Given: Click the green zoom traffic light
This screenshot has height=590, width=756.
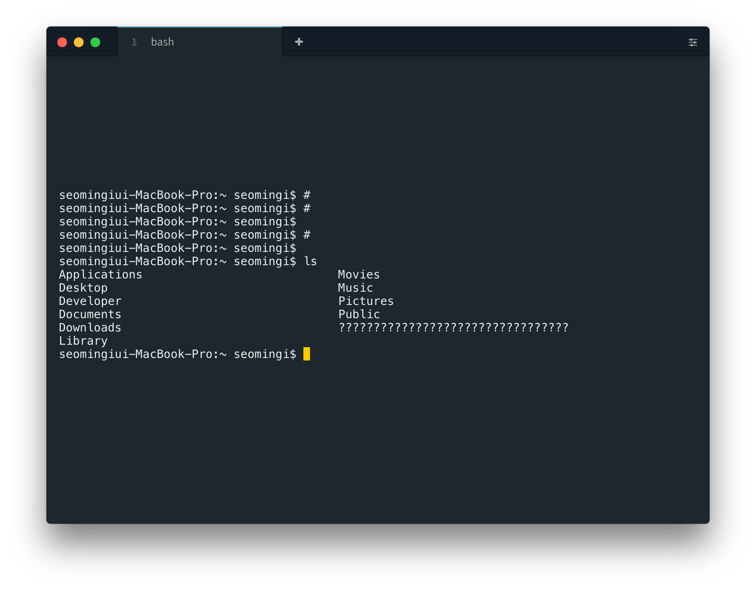Looking at the screenshot, I should (95, 42).
